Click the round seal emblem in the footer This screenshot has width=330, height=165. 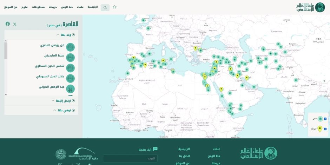61,154
